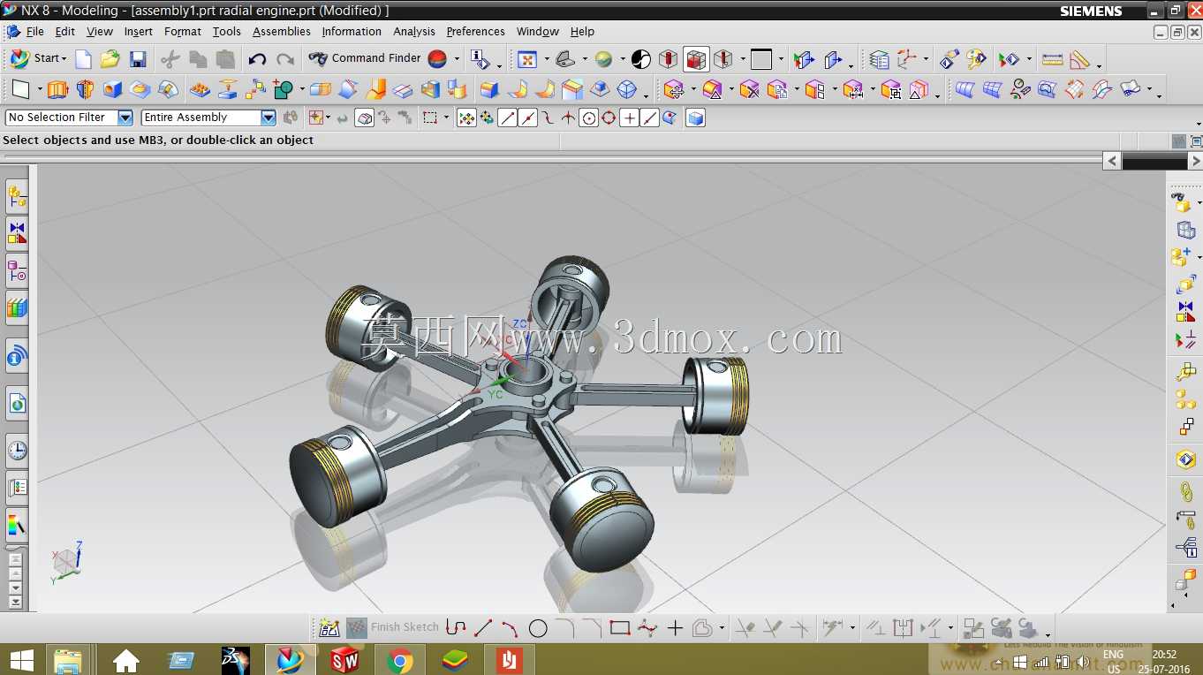Click the Fit view icon
Image resolution: width=1203 pixels, height=675 pixels.
pyautogui.click(x=527, y=59)
